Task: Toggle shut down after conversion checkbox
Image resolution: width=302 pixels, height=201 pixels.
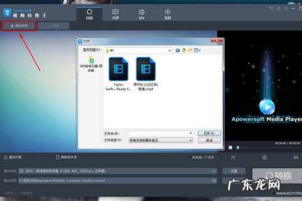Action: 274,193
